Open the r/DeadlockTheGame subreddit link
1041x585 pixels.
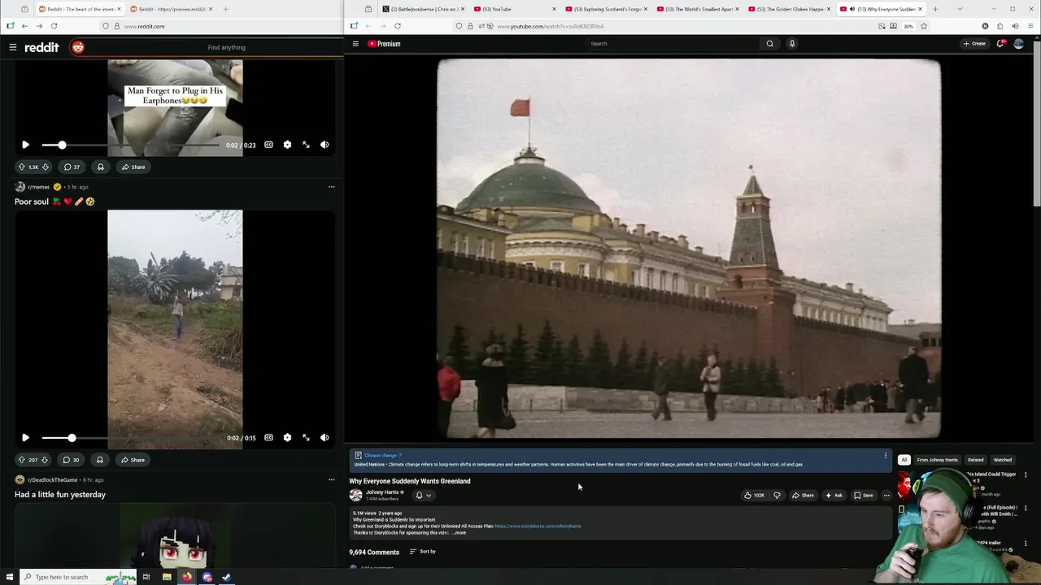coord(53,480)
